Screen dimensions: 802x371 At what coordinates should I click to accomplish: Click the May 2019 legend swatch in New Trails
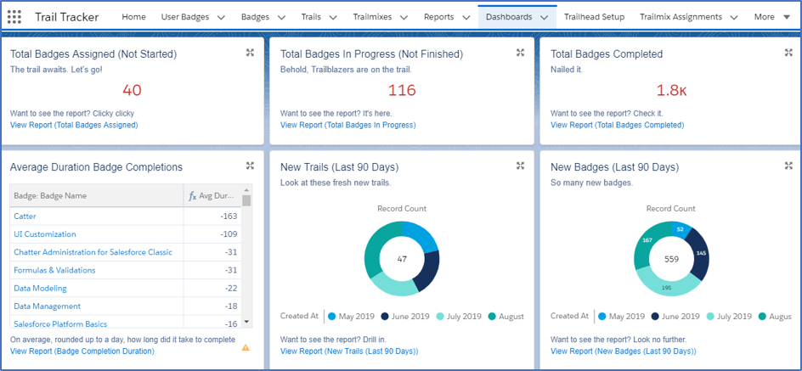tap(331, 317)
